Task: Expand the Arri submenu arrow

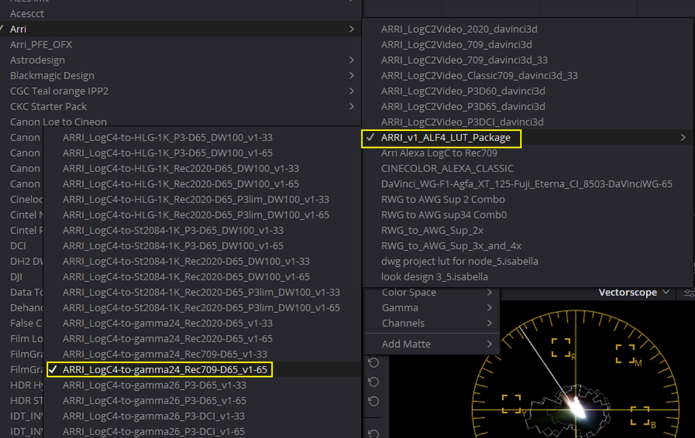Action: tap(351, 29)
